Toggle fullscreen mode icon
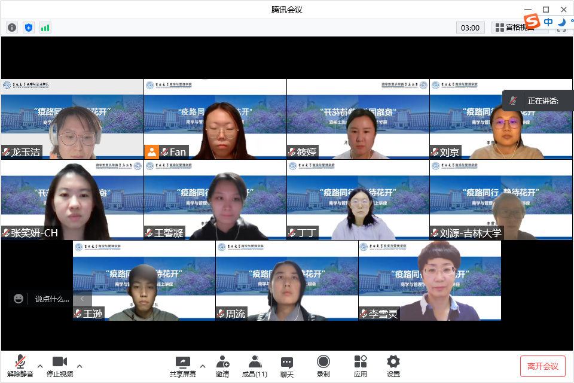Screen dimensions: 574x383 point(561,28)
